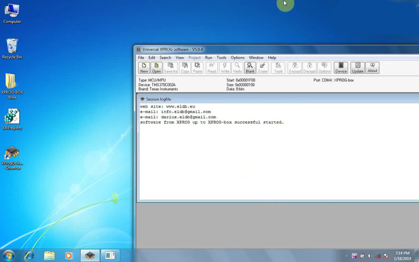The width and height of the screenshot is (419, 262).
Task: Open the File menu
Action: coord(141,57)
